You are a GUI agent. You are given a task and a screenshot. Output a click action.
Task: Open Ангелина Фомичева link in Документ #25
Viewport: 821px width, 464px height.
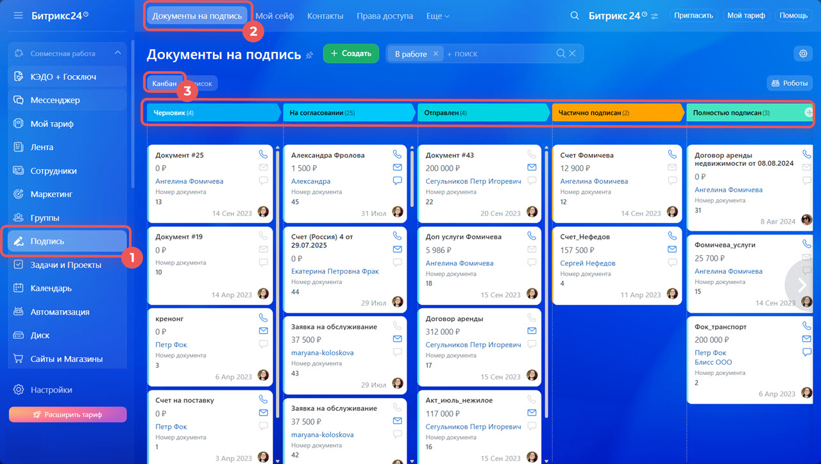(x=189, y=181)
